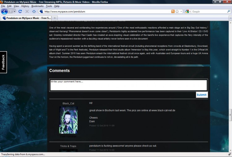Open the File menu
The width and height of the screenshot is (232, 157).
pyautogui.click(x=3, y=6)
